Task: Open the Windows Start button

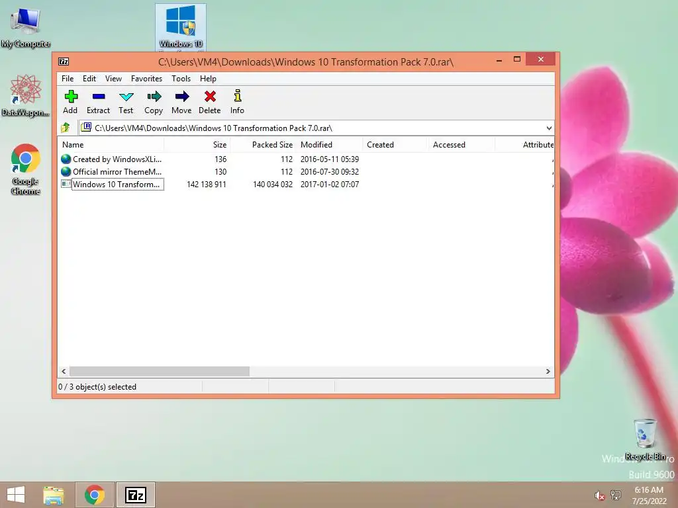Action: pyautogui.click(x=16, y=495)
